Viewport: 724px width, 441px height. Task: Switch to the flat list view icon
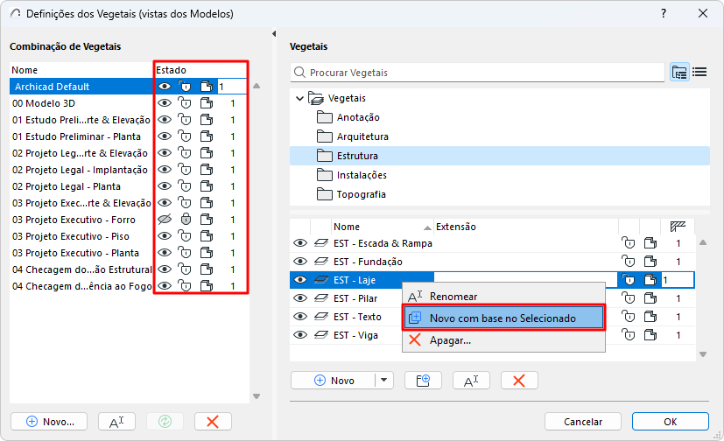tap(699, 73)
